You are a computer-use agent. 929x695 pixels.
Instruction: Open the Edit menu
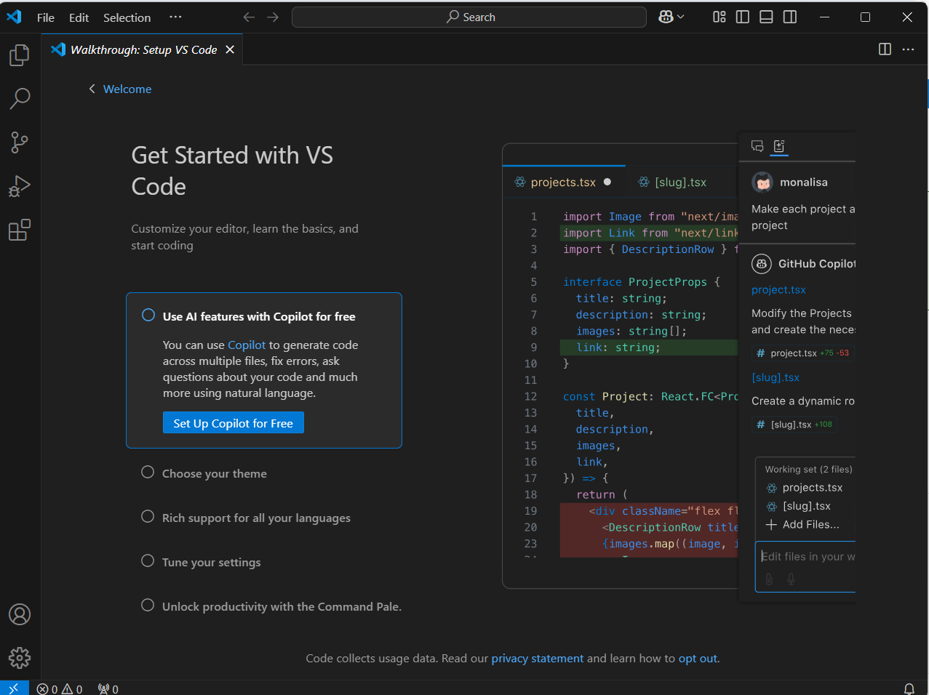click(x=79, y=17)
